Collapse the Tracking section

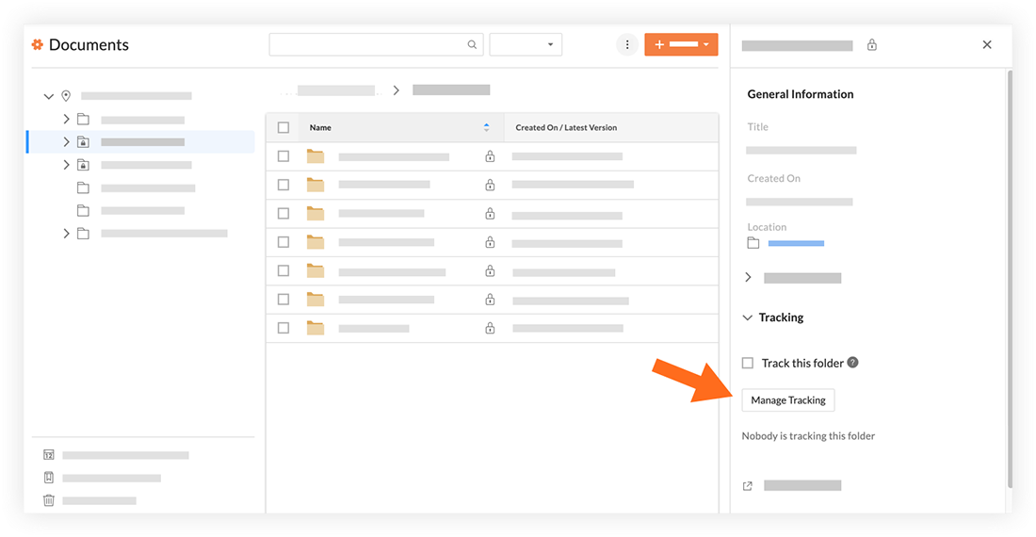pyautogui.click(x=747, y=317)
